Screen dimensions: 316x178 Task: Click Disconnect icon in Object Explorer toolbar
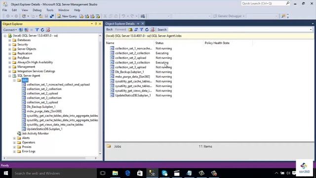point(26,30)
